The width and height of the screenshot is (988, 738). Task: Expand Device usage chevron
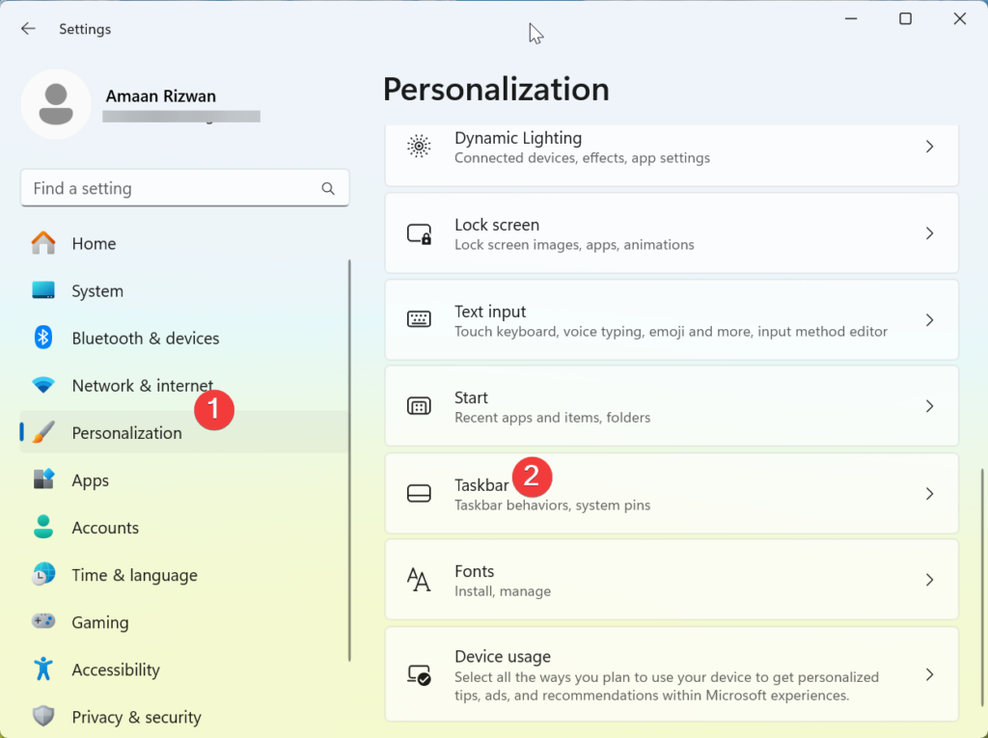(x=929, y=675)
